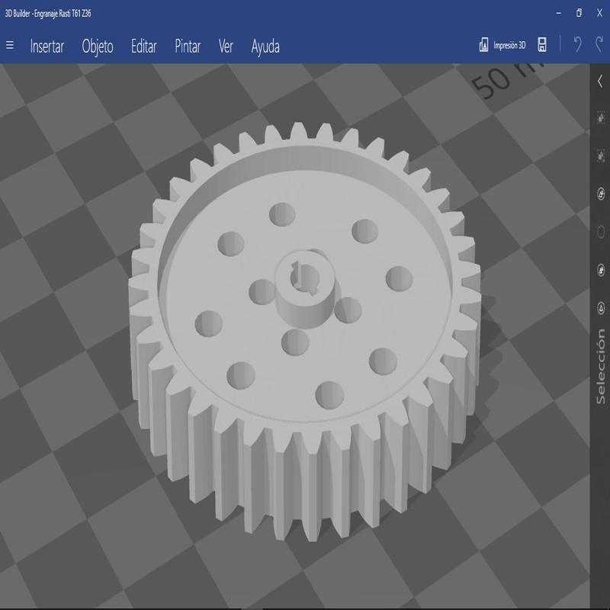Open the Insertar menu

pos(47,47)
